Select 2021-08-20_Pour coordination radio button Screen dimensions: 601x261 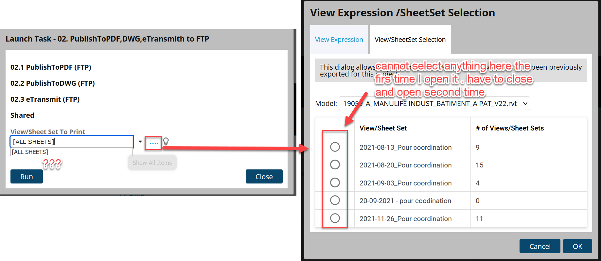[x=335, y=165]
